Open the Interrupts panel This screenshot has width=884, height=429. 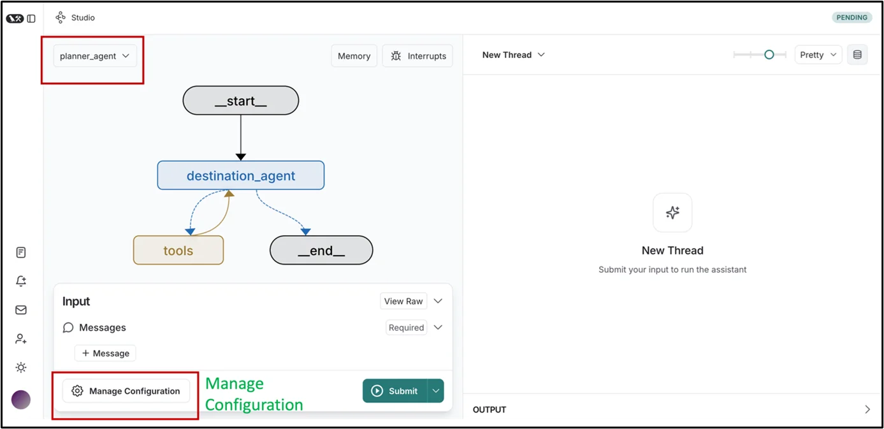pyautogui.click(x=417, y=56)
